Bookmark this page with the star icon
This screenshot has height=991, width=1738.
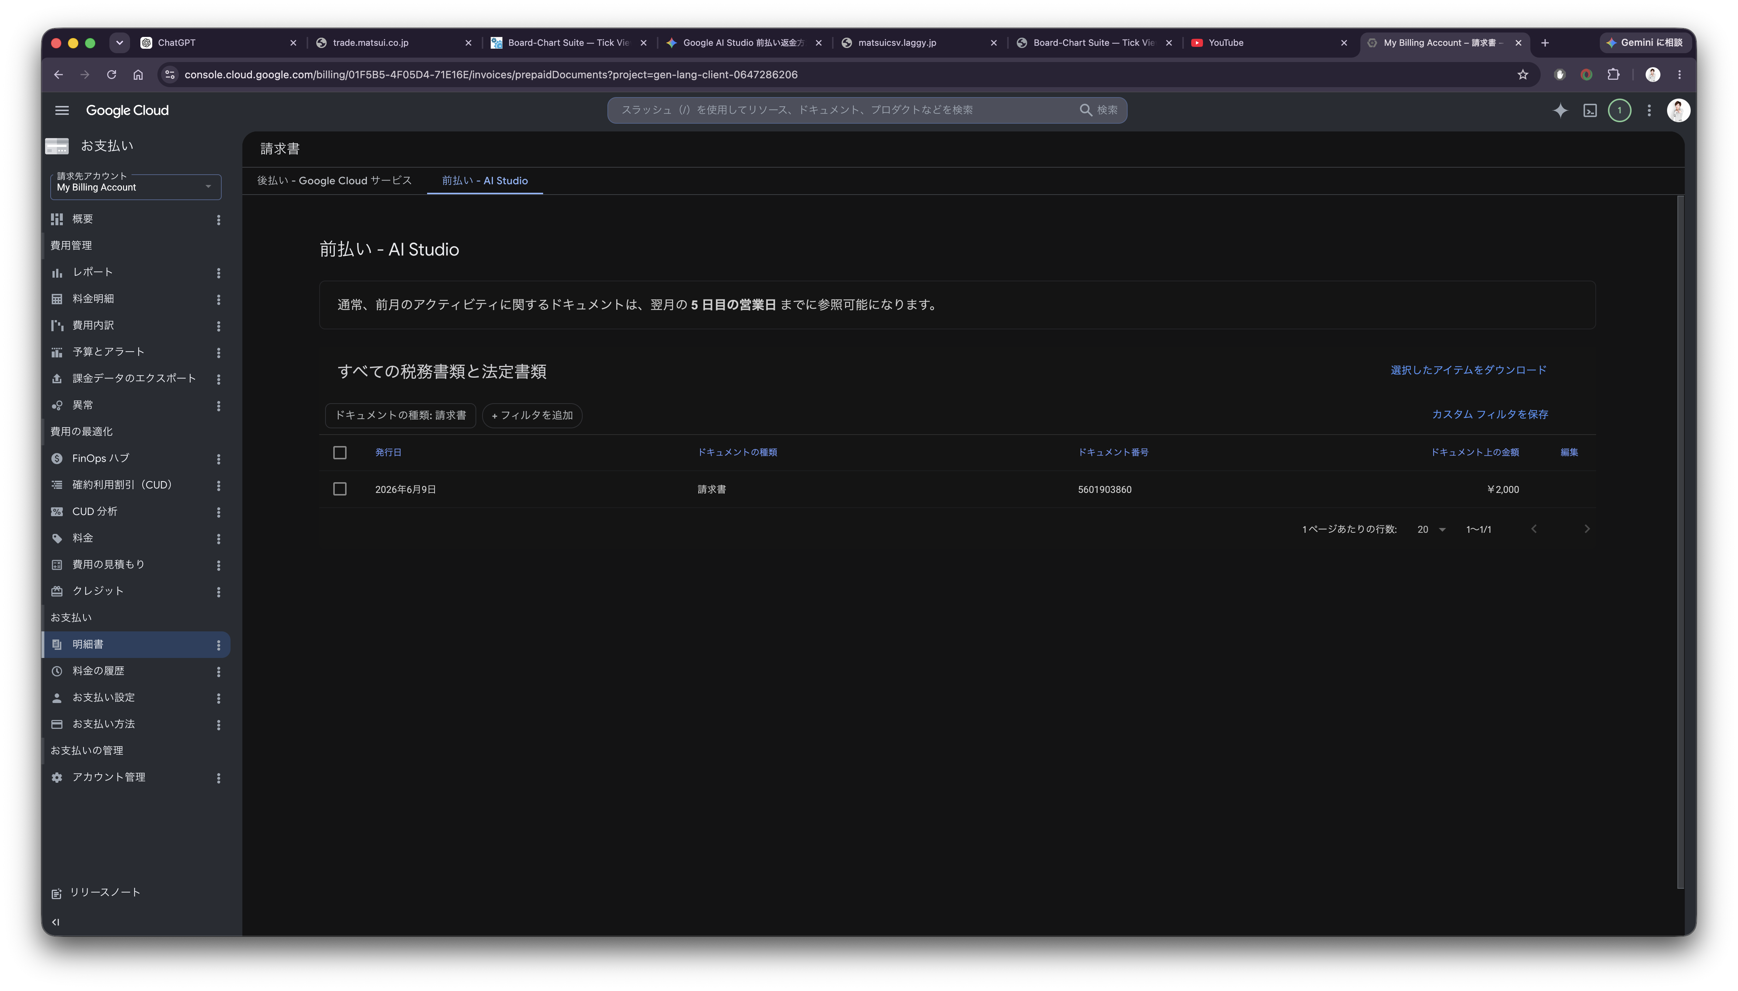1523,75
